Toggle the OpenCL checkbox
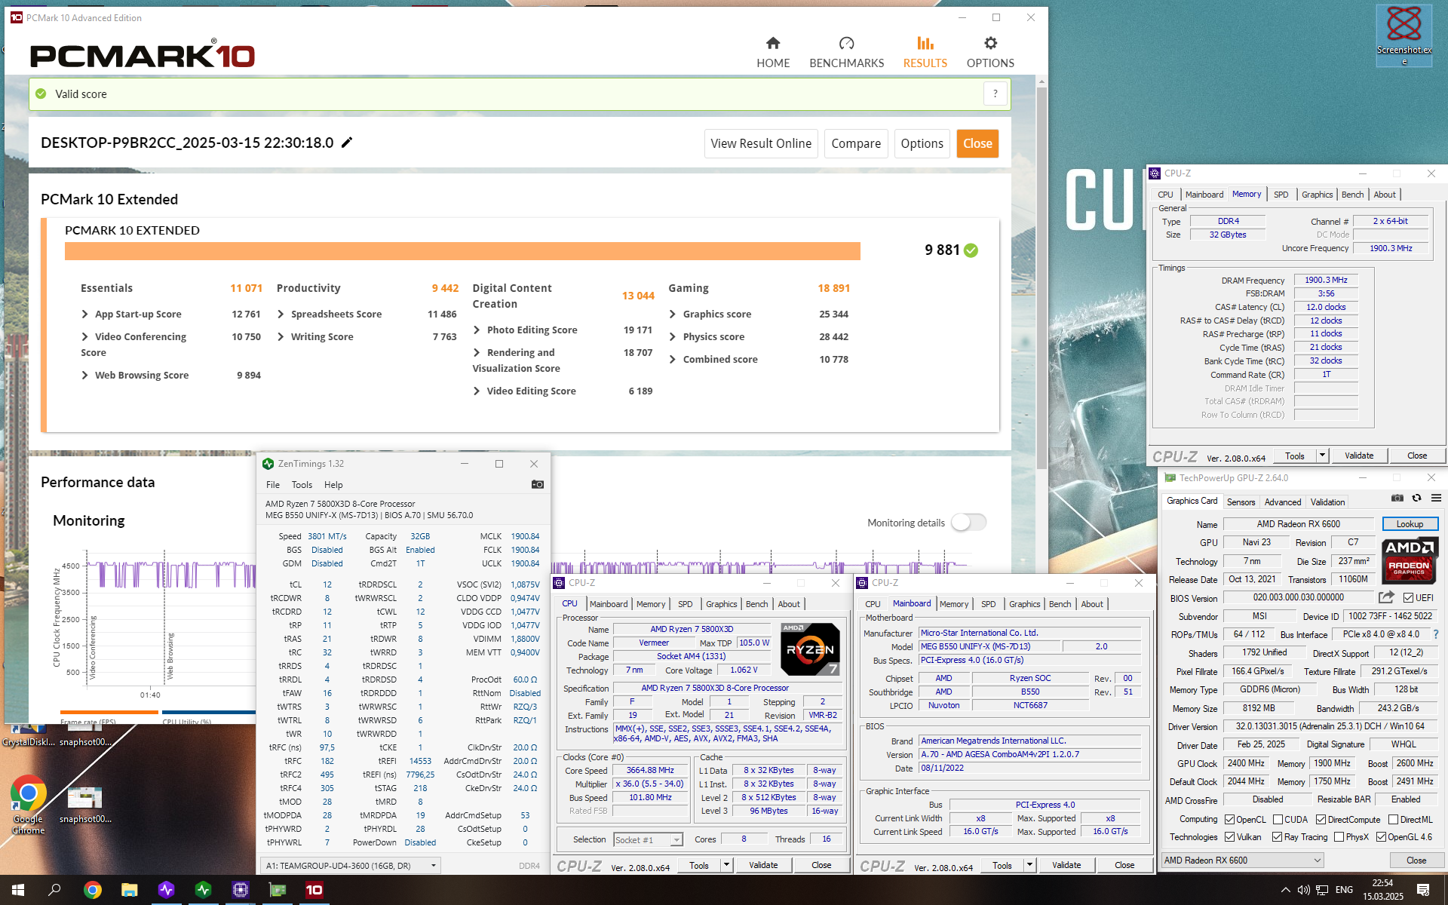1448x905 pixels. pyautogui.click(x=1229, y=819)
